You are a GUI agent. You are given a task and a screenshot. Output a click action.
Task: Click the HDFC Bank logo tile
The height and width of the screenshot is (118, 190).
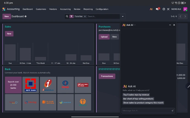(31, 85)
